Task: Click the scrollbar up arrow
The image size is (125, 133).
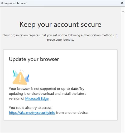Action: pos(123,12)
